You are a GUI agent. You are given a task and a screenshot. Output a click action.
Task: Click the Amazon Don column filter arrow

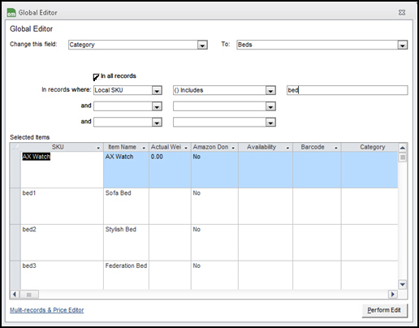pyautogui.click(x=233, y=148)
